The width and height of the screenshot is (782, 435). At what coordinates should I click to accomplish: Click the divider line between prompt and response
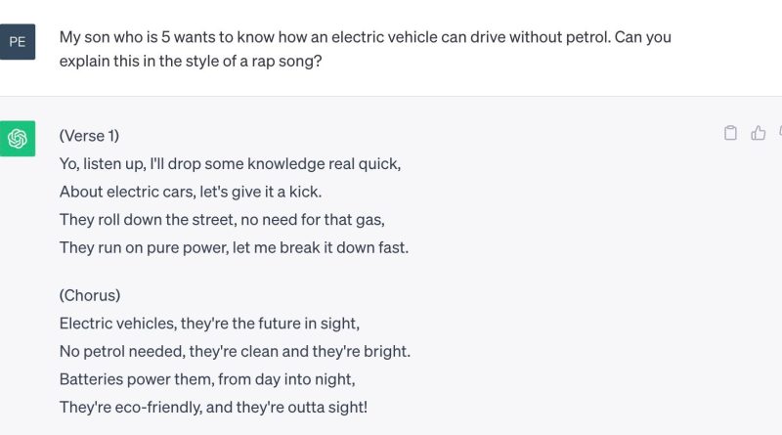[391, 96]
